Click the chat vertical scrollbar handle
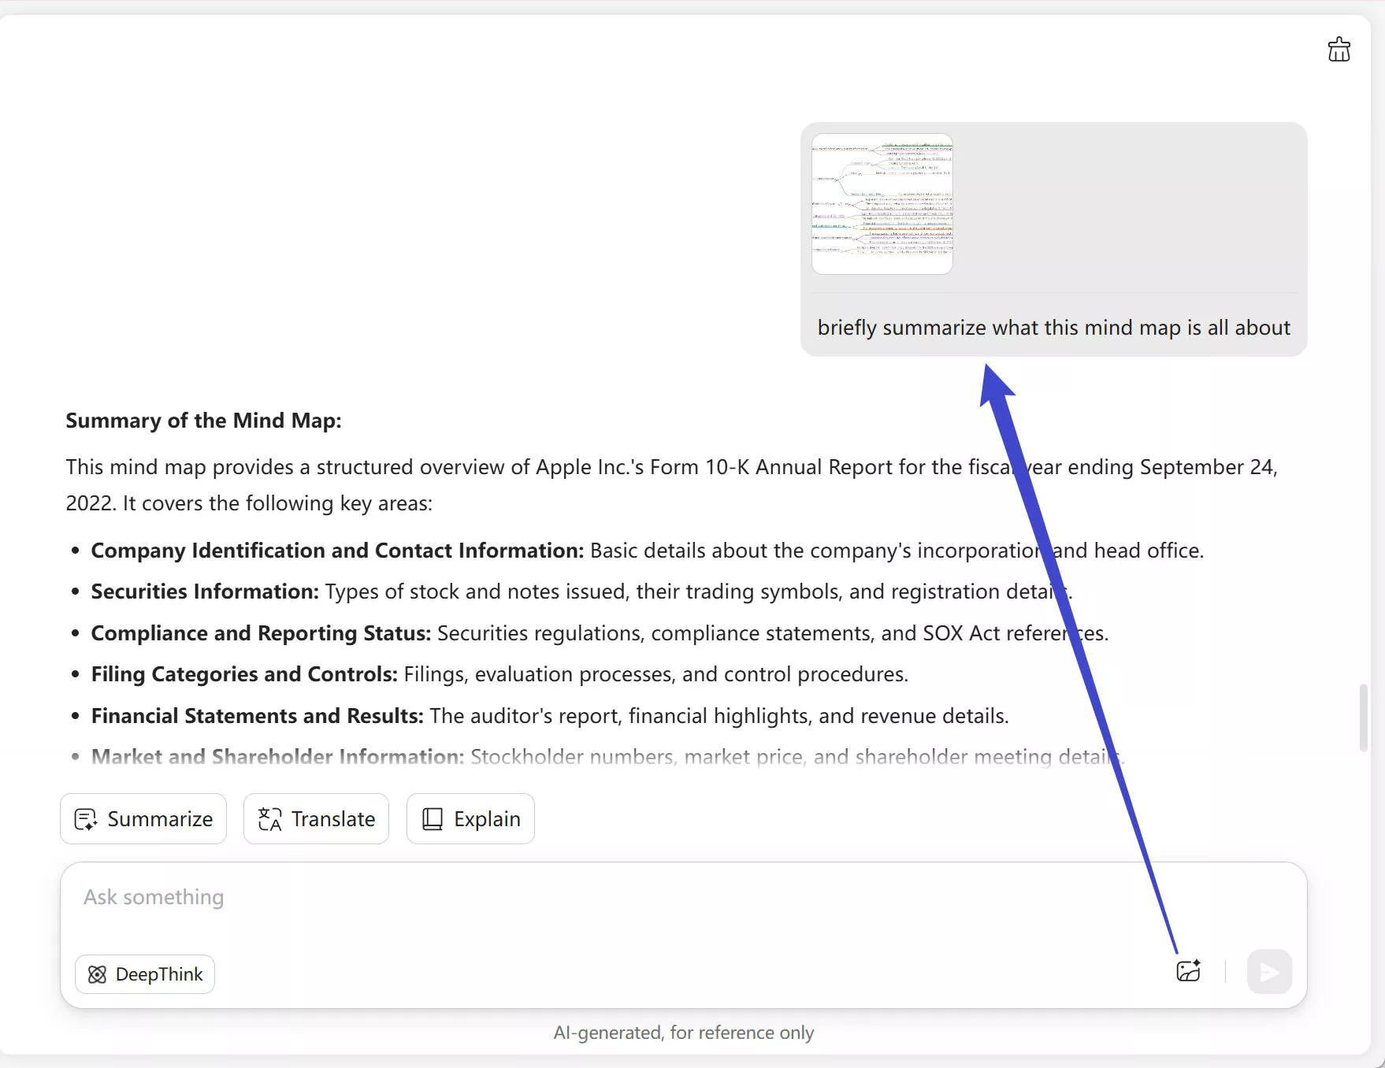This screenshot has height=1068, width=1385. click(1363, 718)
